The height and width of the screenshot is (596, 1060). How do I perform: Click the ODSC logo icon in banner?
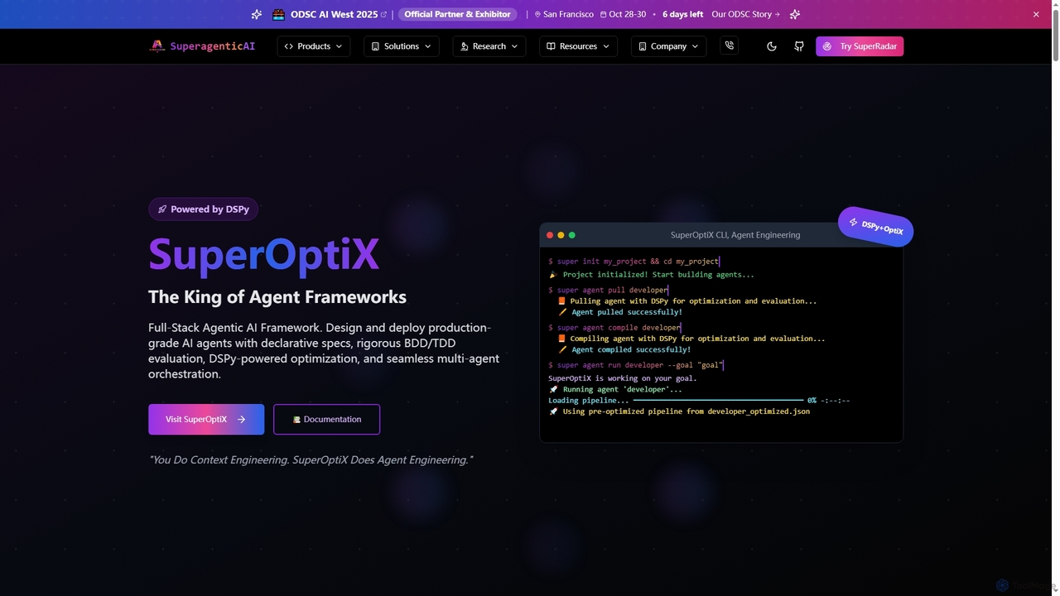click(278, 14)
